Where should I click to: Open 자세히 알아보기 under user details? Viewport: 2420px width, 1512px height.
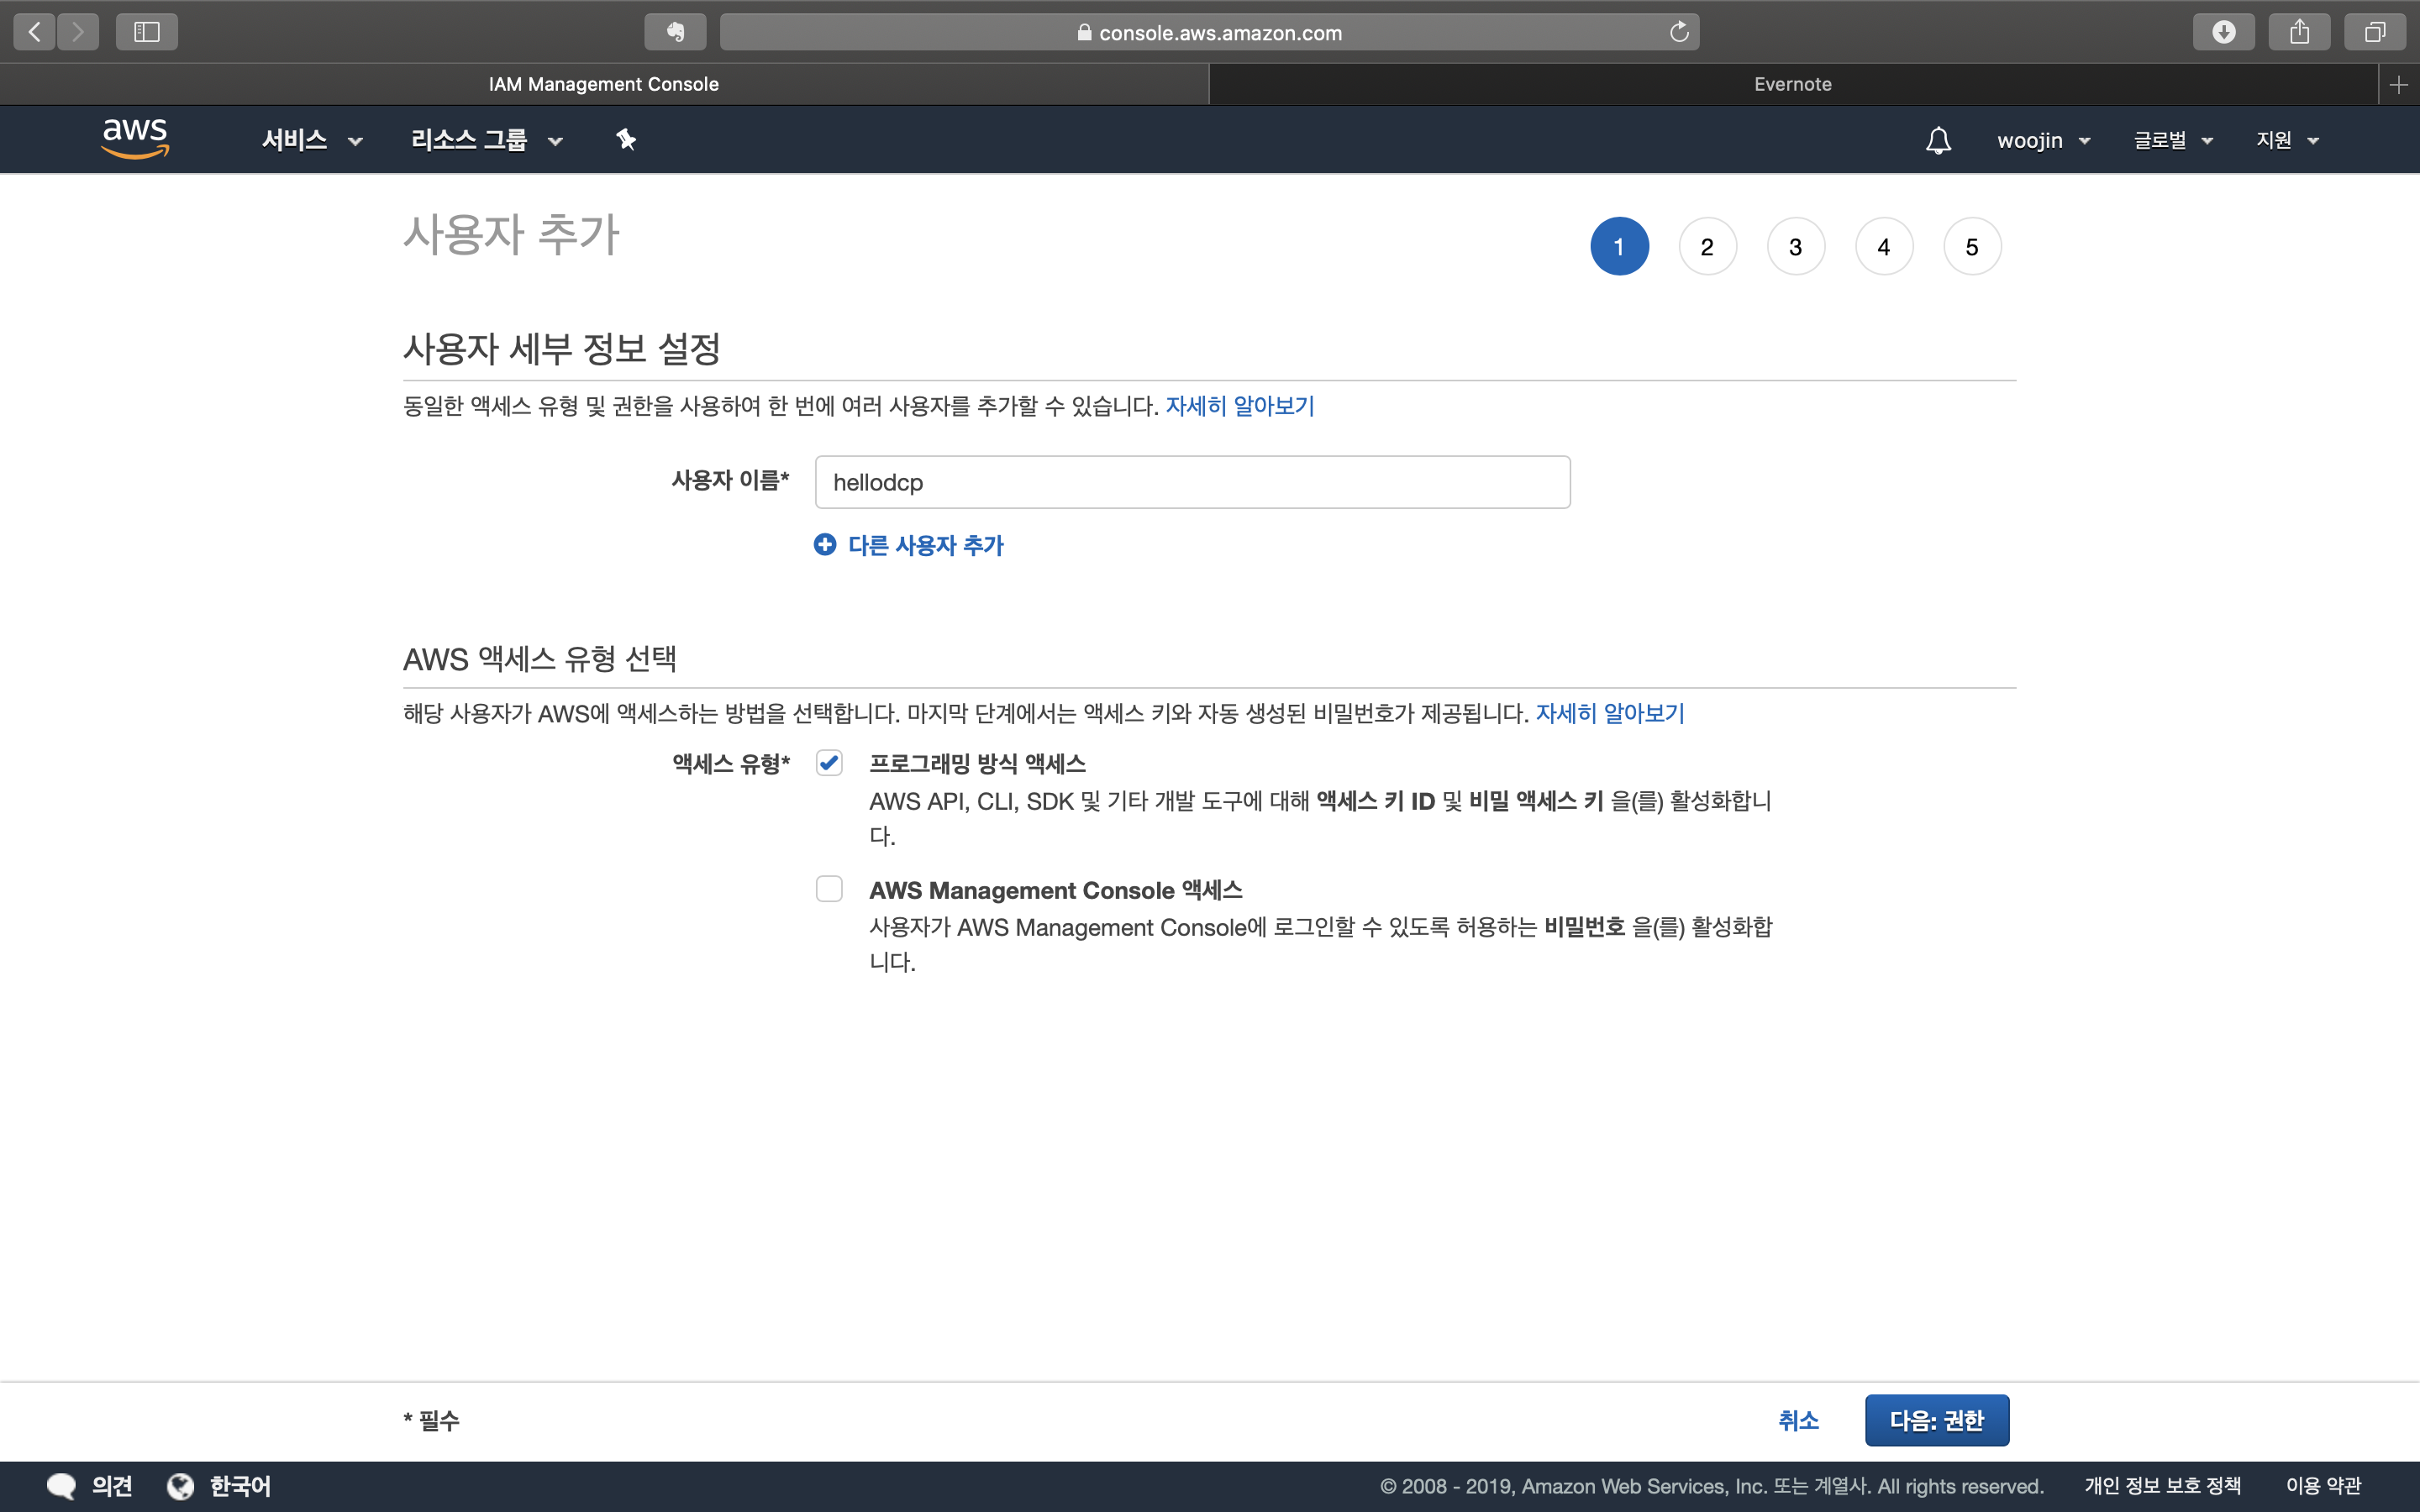tap(1240, 406)
